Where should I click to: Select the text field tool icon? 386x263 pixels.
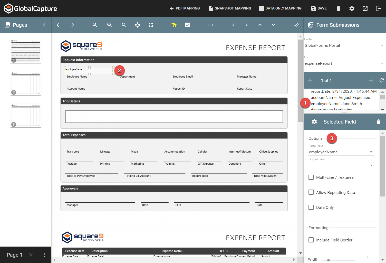[174, 25]
